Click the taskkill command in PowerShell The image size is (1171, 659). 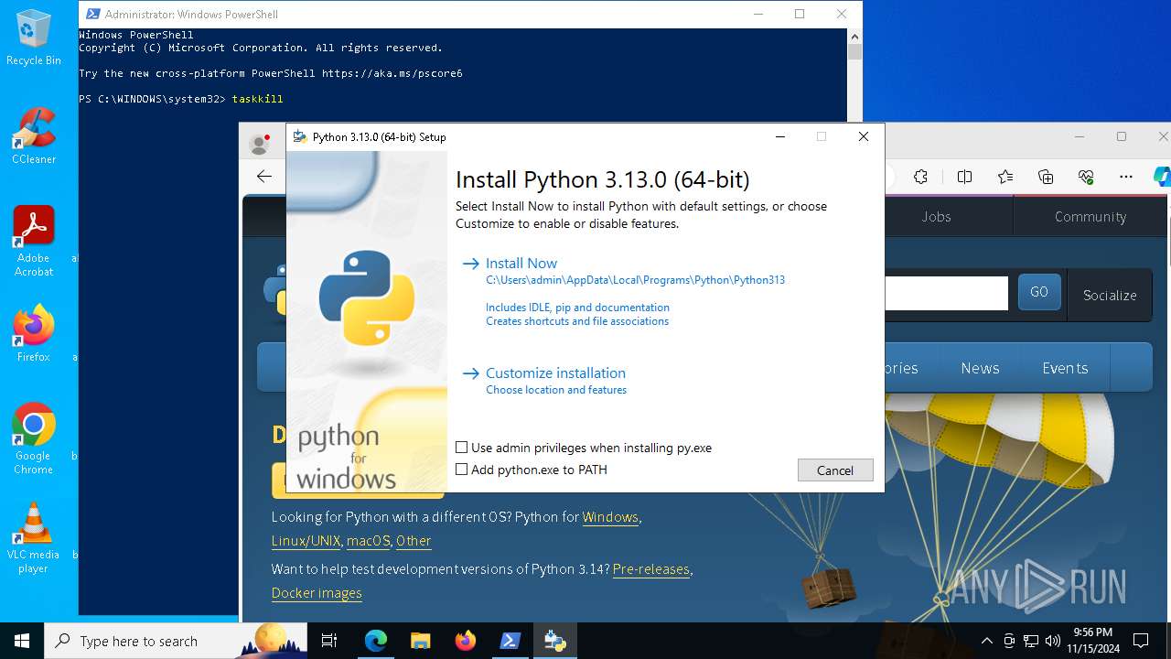coord(257,99)
